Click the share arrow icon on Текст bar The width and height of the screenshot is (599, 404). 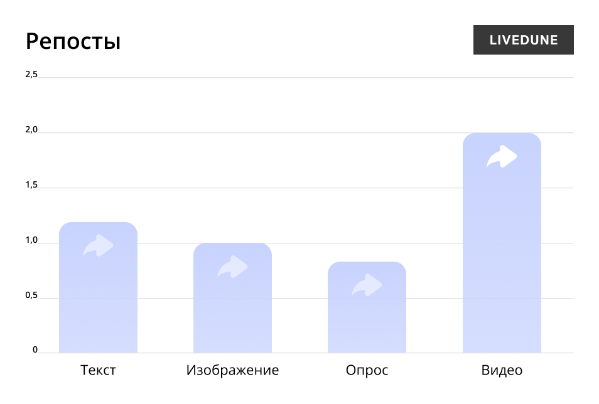98,246
